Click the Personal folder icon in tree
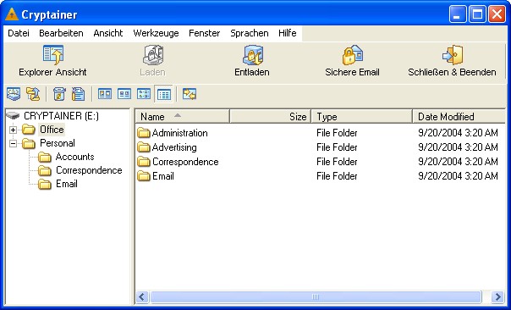 29,143
